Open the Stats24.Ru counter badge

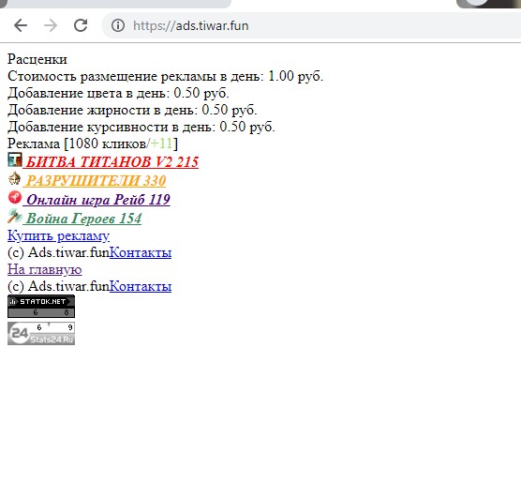click(41, 333)
